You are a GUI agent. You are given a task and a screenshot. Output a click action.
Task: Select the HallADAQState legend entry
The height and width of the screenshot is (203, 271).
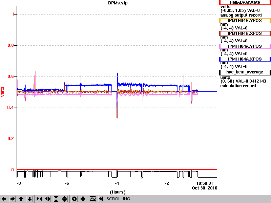pos(245,2)
